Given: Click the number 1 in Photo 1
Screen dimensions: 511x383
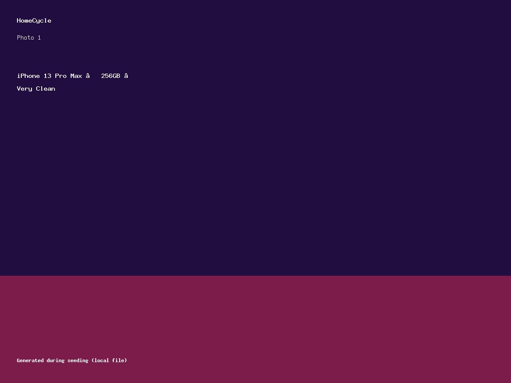Looking at the screenshot, I should [39, 37].
